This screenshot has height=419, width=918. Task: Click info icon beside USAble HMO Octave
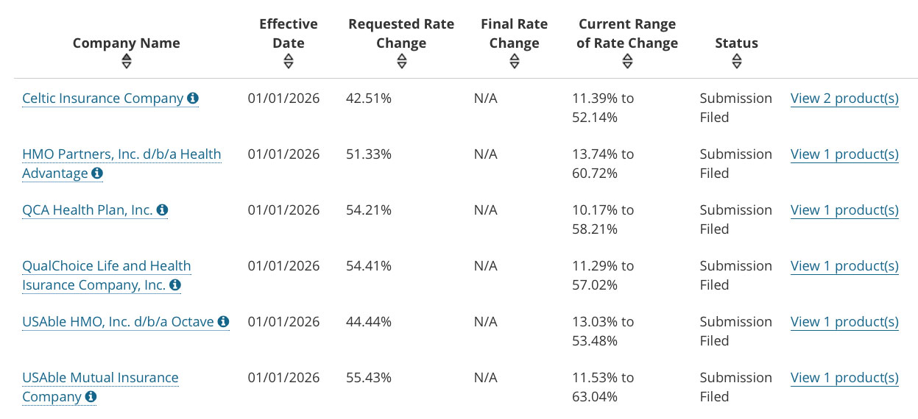coord(224,322)
